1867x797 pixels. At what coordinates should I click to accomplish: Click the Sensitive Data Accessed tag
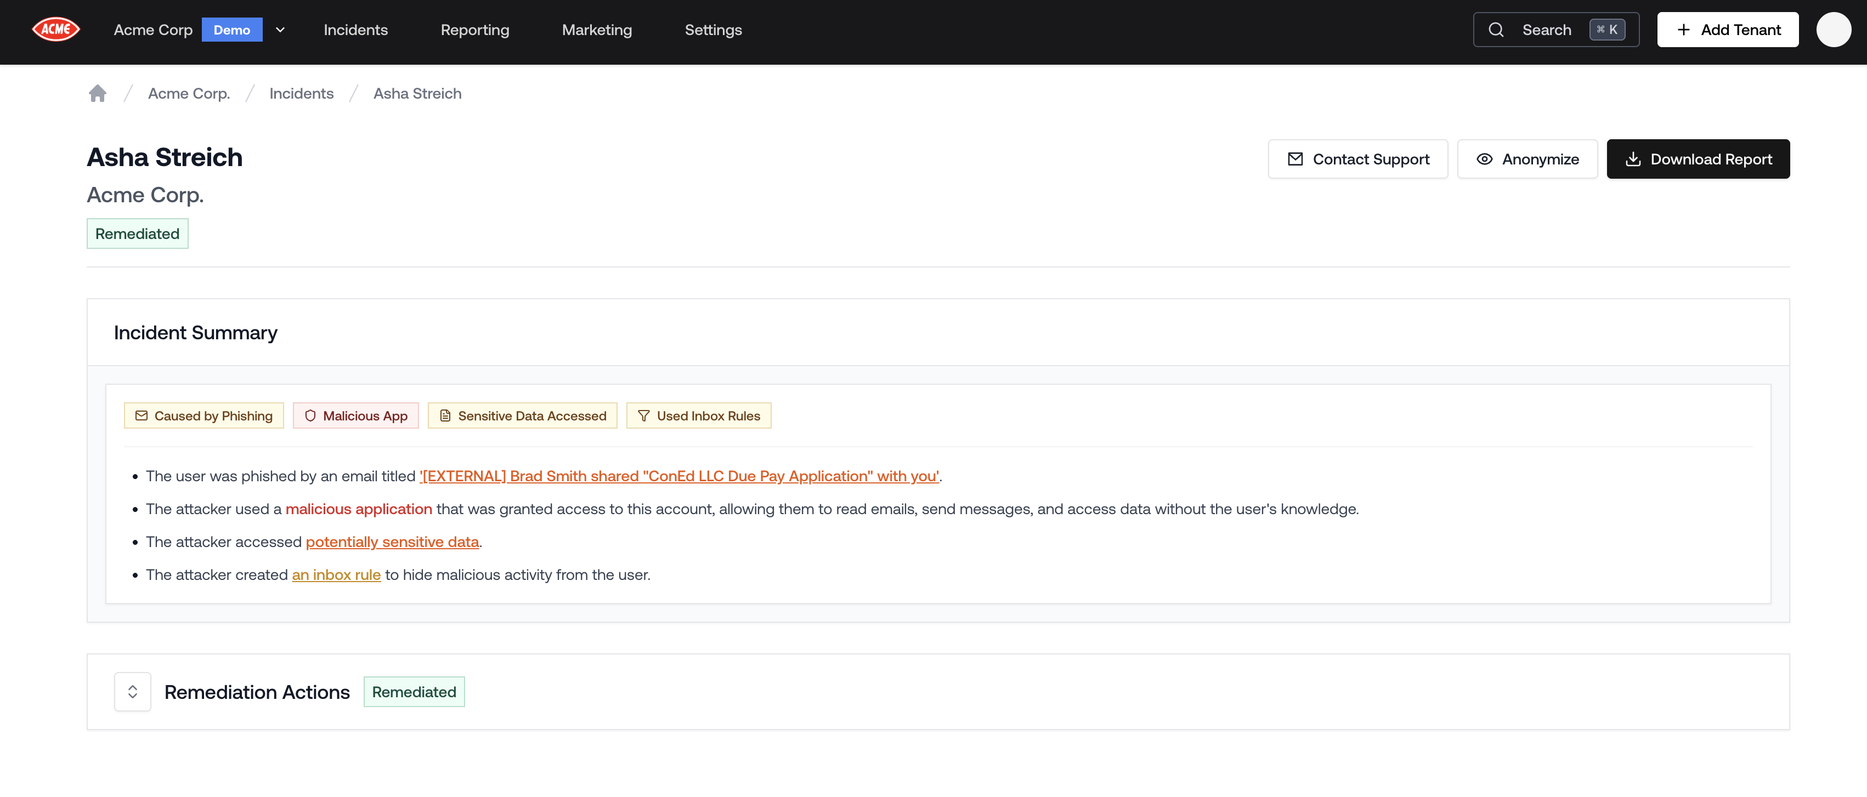coord(522,416)
